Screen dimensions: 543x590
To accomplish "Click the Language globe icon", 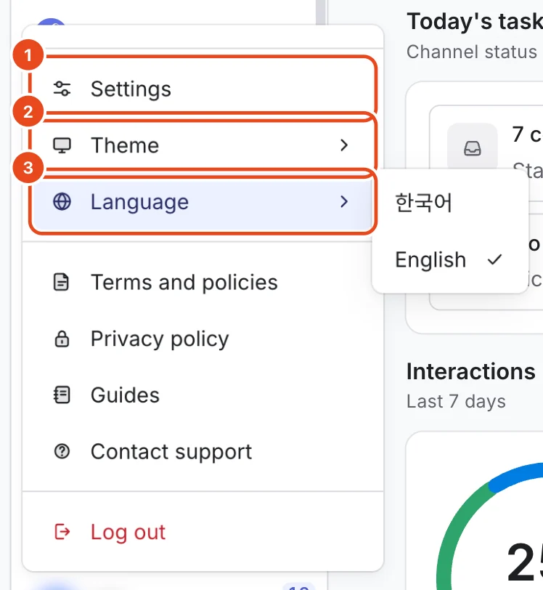I will [x=62, y=202].
